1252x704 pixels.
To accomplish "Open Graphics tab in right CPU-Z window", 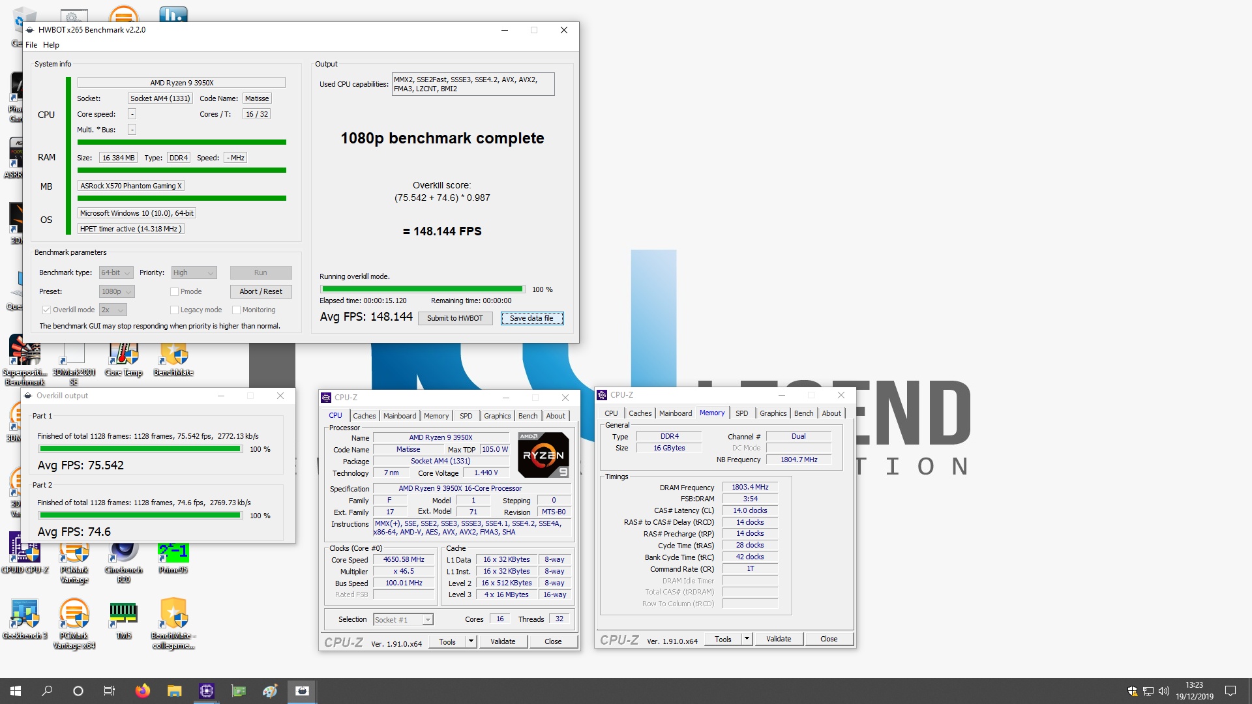I will coord(773,413).
